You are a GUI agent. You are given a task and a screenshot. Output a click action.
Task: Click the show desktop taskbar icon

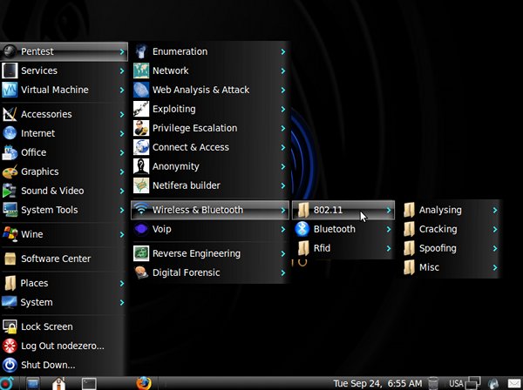pyautogui.click(x=33, y=383)
